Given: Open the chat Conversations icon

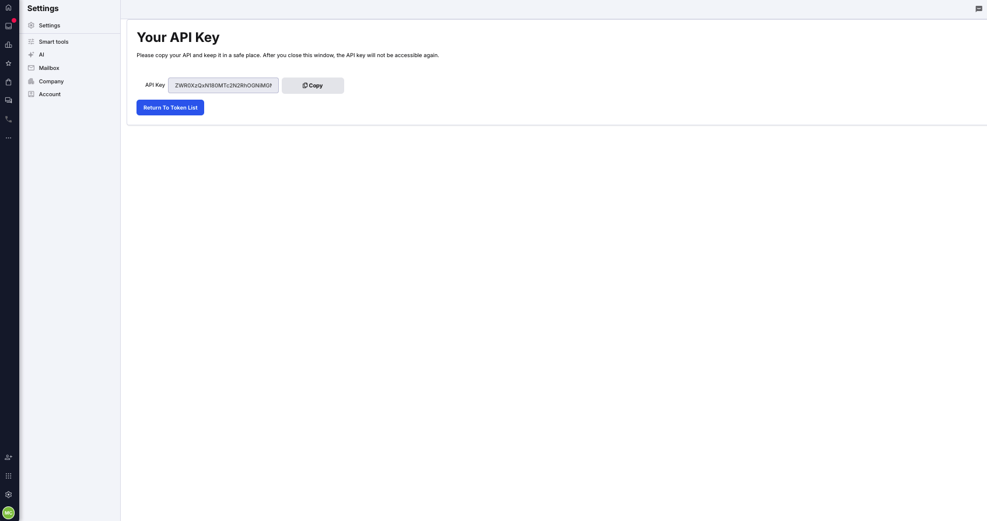Looking at the screenshot, I should [8, 100].
